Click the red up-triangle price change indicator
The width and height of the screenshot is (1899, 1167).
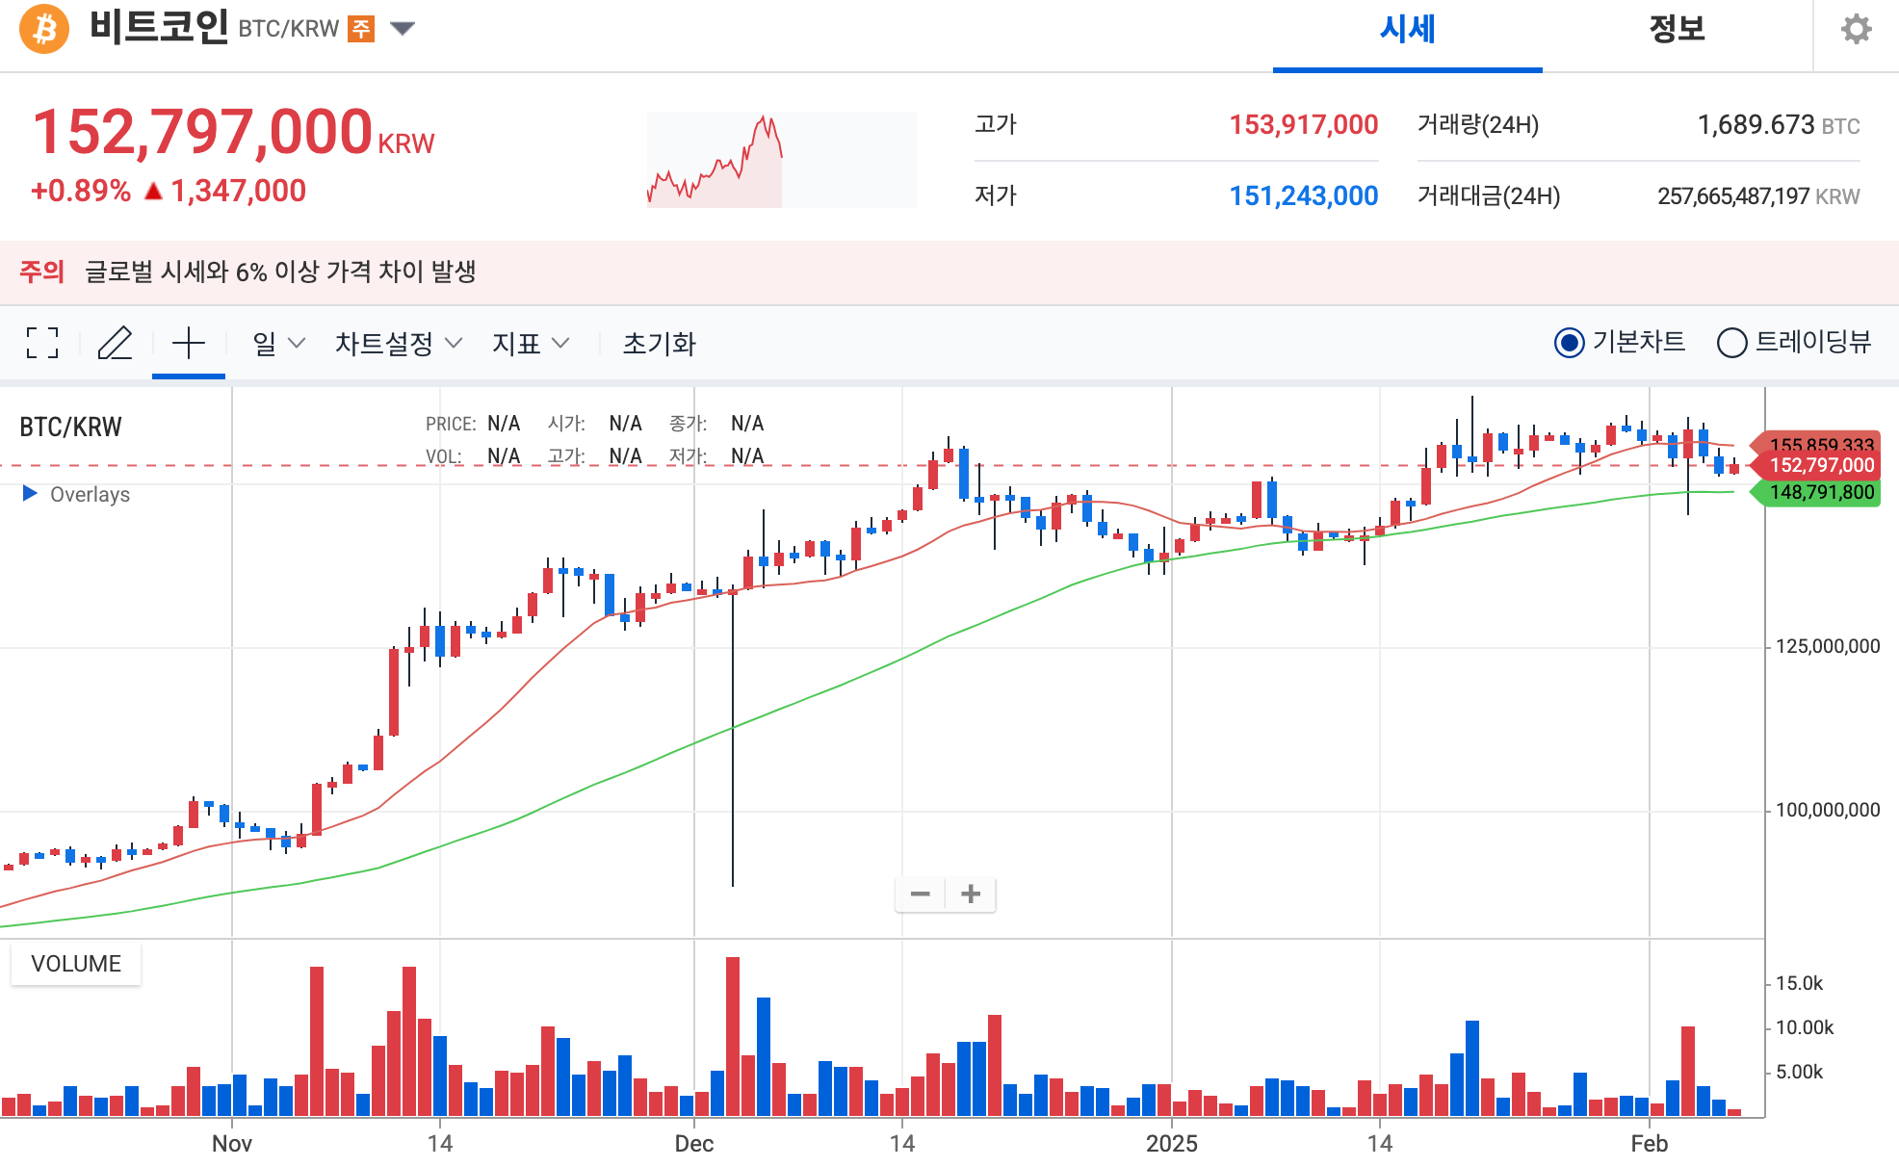click(153, 192)
